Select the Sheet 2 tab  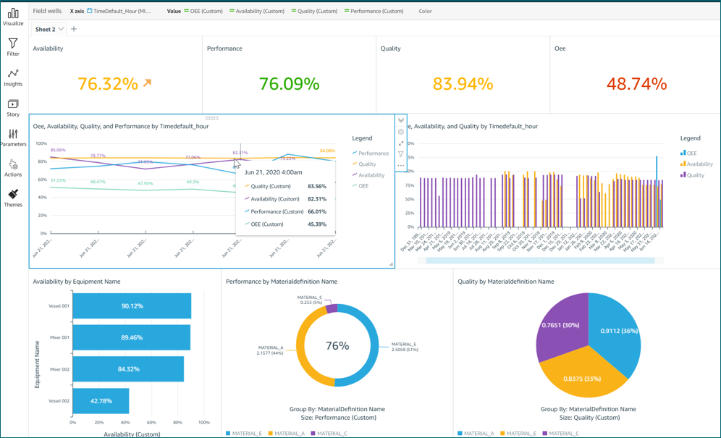coord(46,29)
